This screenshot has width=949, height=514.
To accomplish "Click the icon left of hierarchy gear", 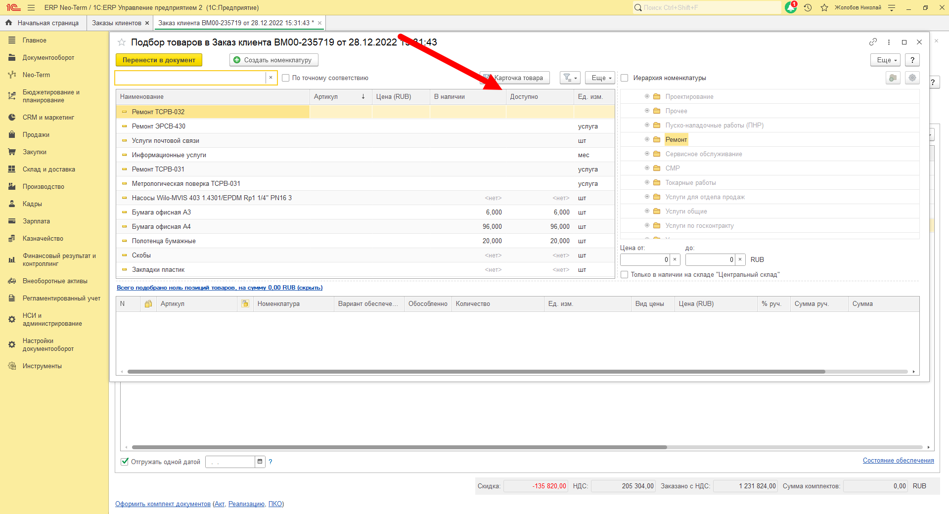I will tap(893, 78).
